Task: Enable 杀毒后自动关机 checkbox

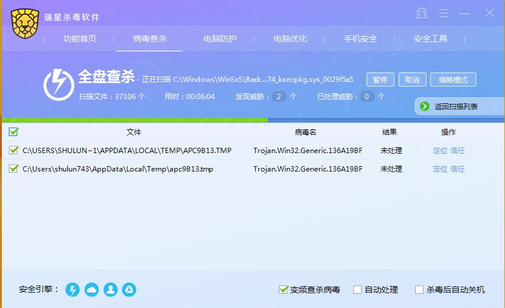Action: [419, 290]
